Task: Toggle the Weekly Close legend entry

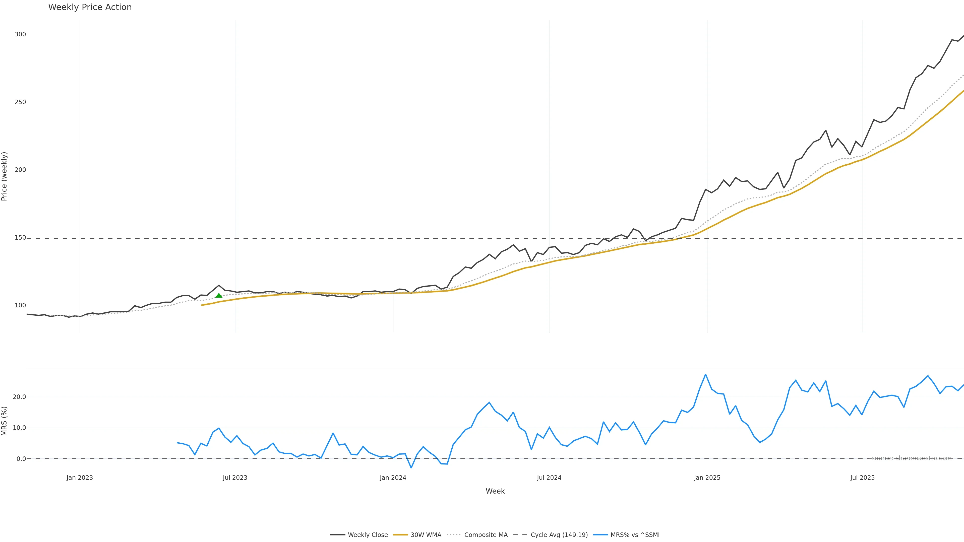Action: pyautogui.click(x=368, y=535)
